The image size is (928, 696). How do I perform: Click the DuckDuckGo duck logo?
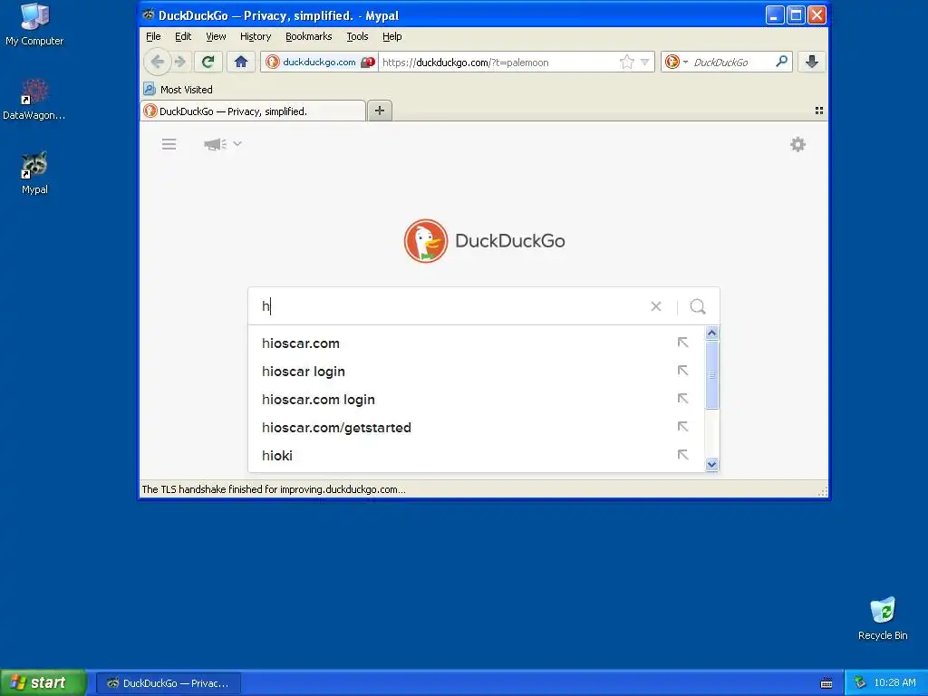coord(426,241)
